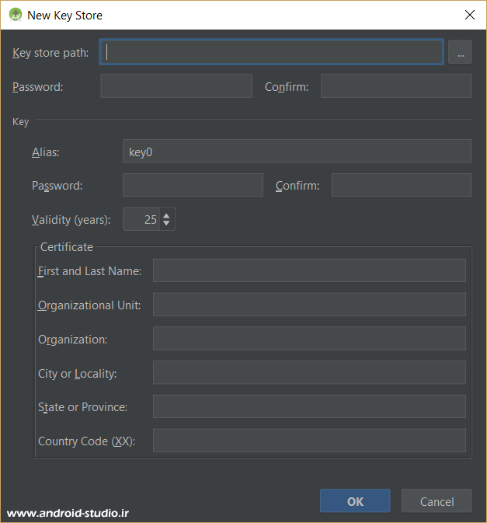
Task: Select the Alias field containing key0
Action: pyautogui.click(x=297, y=152)
